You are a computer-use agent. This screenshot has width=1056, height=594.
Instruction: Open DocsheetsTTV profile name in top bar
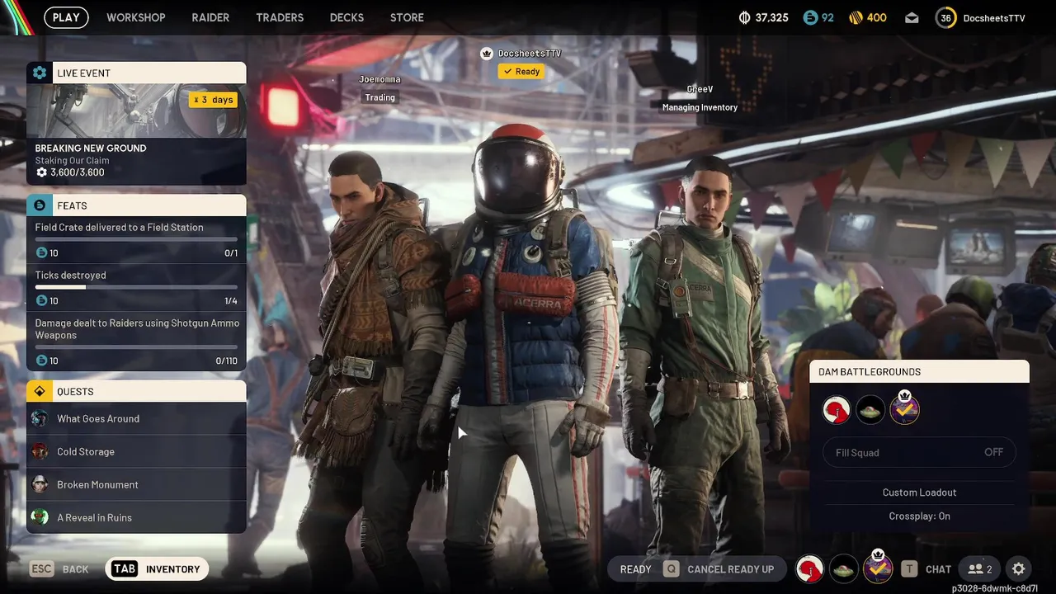(x=994, y=17)
